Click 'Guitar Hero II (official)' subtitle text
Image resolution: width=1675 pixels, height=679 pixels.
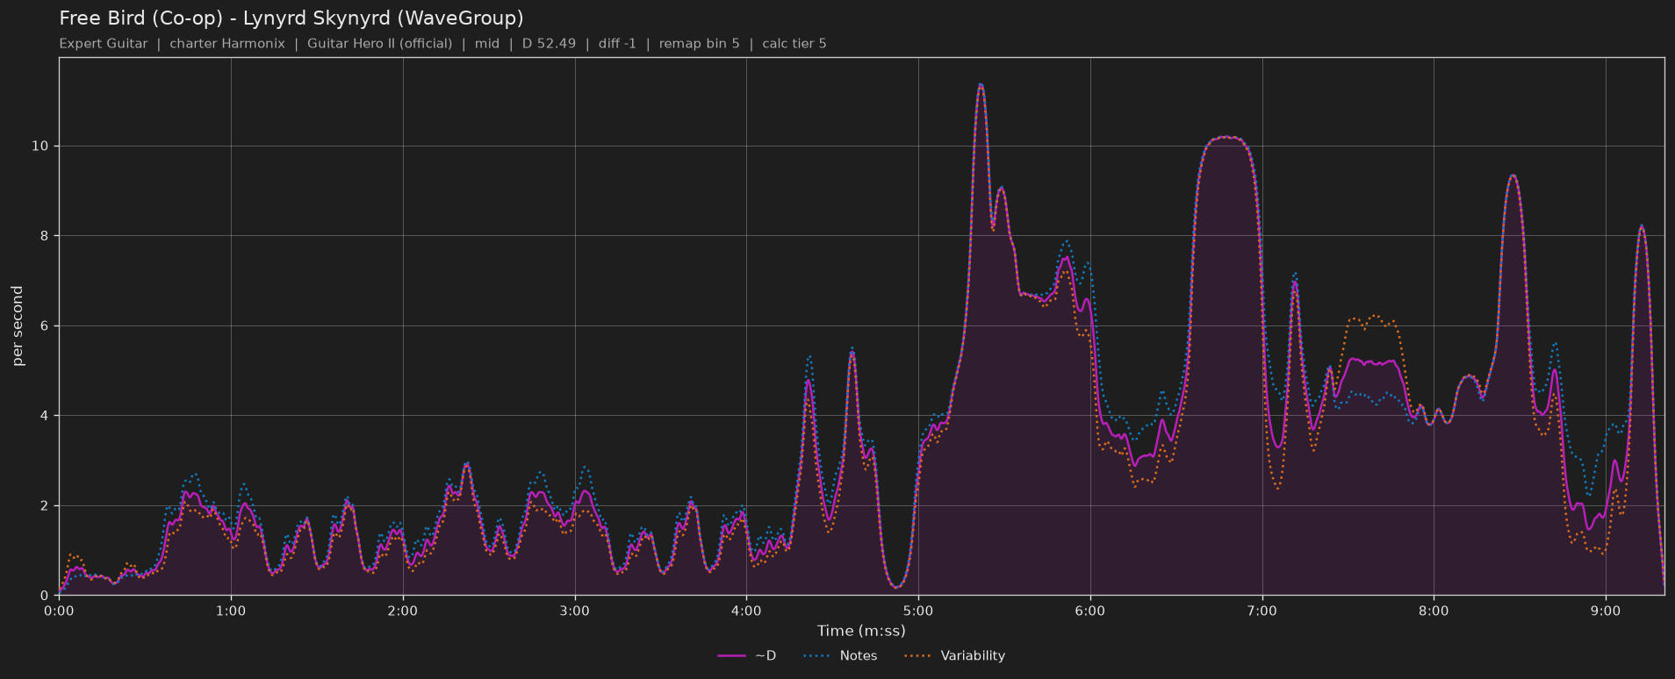(380, 44)
